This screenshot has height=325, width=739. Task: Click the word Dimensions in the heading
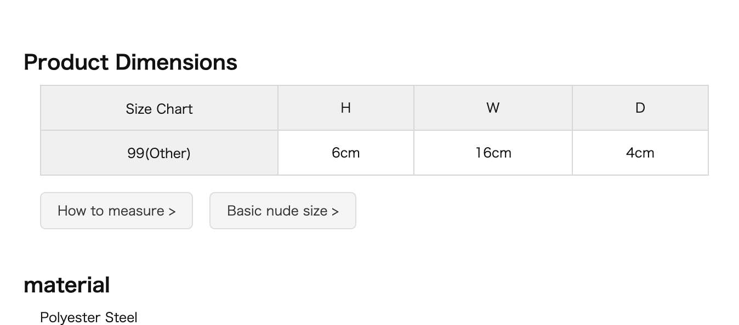pos(176,62)
